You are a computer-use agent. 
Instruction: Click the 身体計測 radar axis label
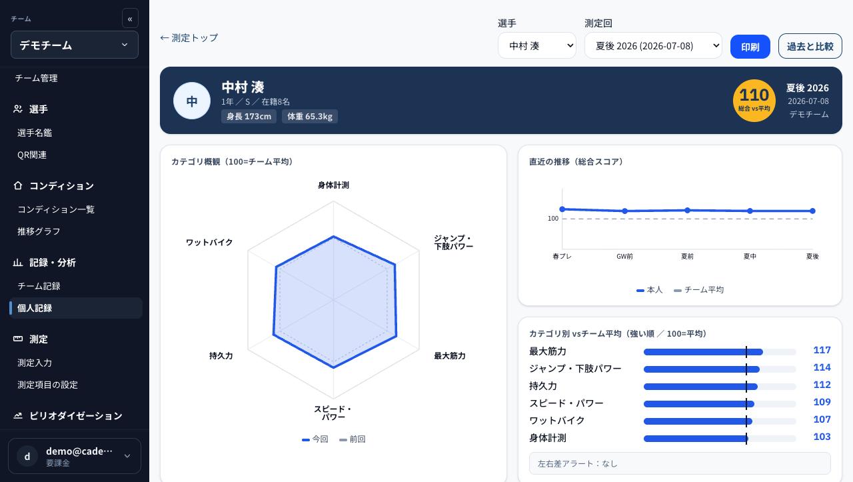coord(333,185)
